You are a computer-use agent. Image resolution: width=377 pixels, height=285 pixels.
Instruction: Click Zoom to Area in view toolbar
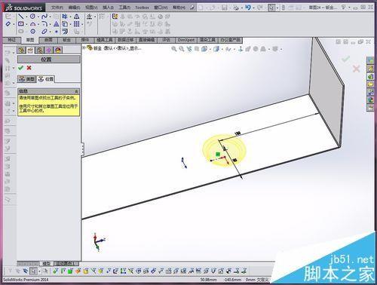point(181,49)
